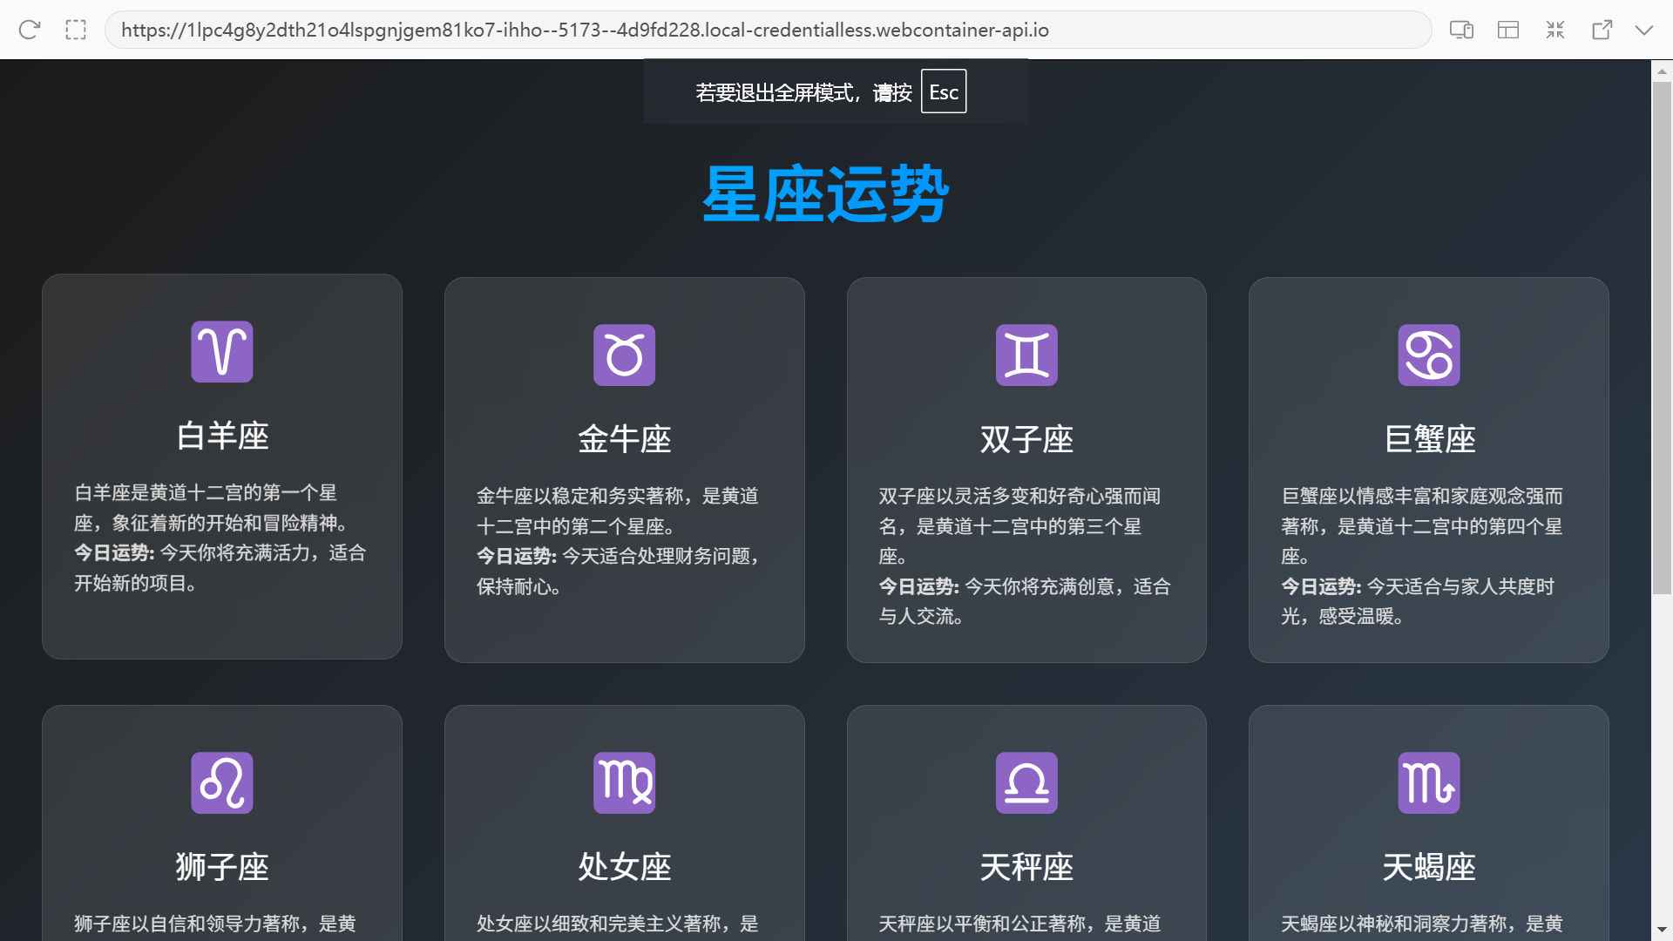Click the Scorpio symbol icon
Viewport: 1673px width, 941px height.
point(1429,782)
